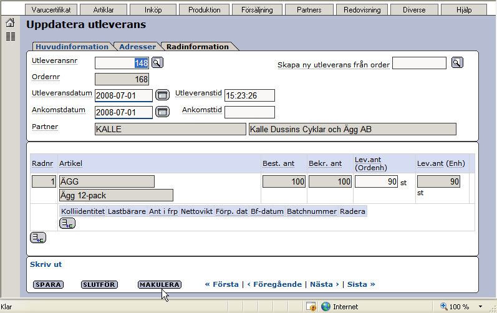Click the SLUTFÖR button

(x=99, y=284)
